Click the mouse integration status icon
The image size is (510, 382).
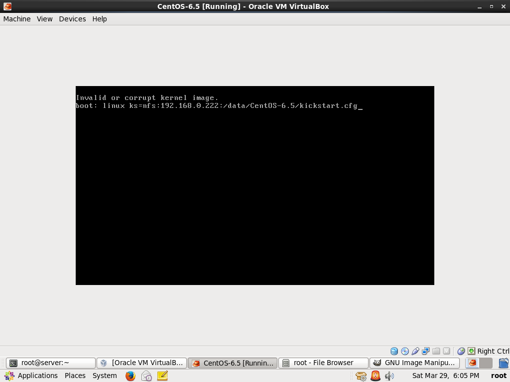[461, 351]
